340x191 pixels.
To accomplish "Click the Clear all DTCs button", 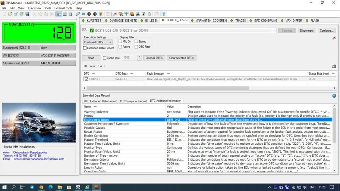I will (154, 58).
